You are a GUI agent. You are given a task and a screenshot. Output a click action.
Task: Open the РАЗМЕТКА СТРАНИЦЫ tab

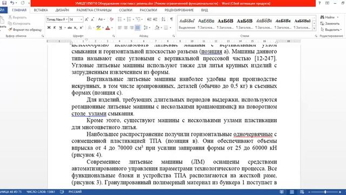click(x=94, y=10)
